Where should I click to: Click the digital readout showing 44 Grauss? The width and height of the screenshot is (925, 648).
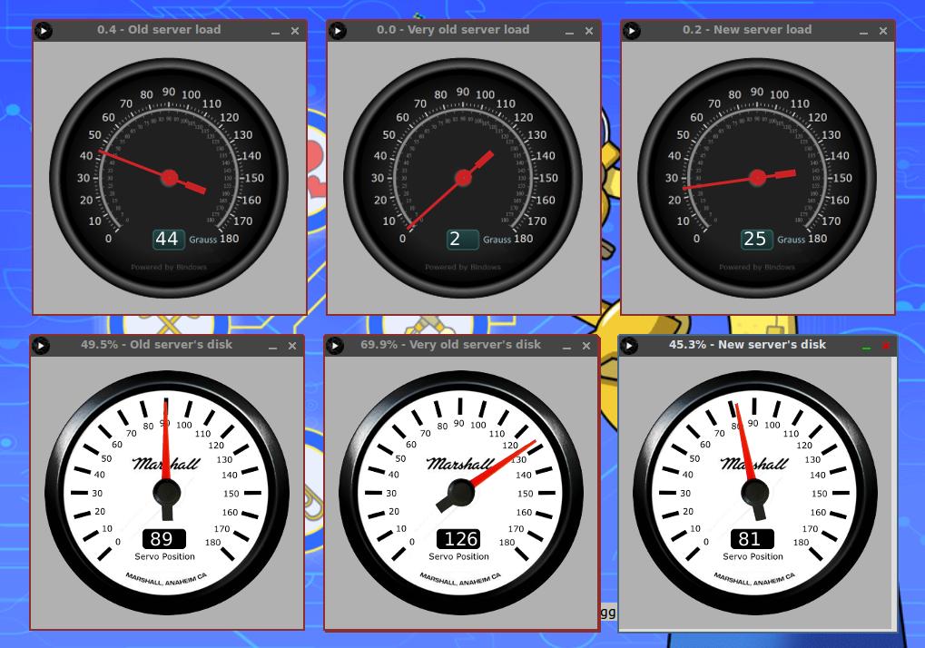click(167, 239)
